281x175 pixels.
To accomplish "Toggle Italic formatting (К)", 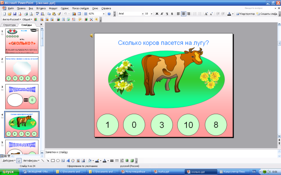I will pyautogui.click(x=162, y=13).
